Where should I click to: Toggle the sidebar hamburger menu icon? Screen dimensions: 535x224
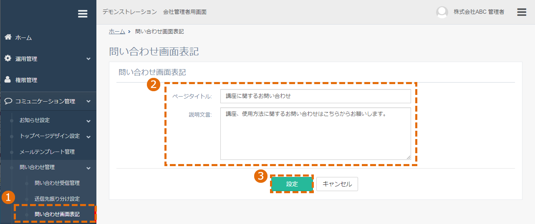pos(83,14)
